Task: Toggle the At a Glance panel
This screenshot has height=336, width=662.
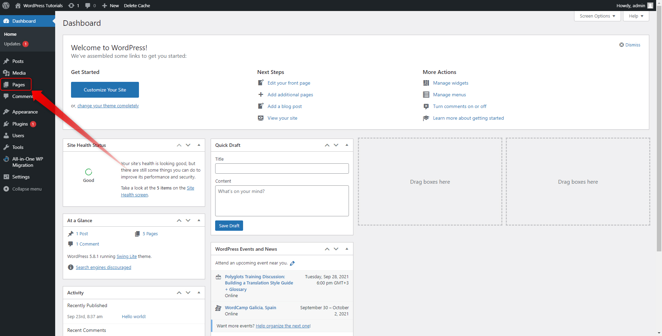Action: click(x=199, y=220)
